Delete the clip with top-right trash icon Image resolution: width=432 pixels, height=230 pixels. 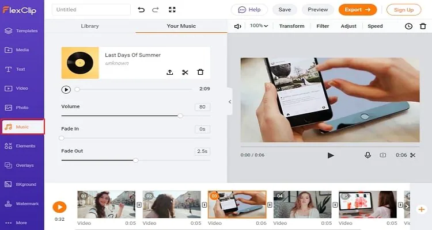[423, 26]
